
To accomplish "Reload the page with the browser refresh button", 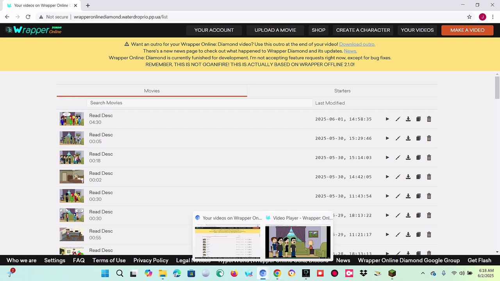I will coord(28,17).
